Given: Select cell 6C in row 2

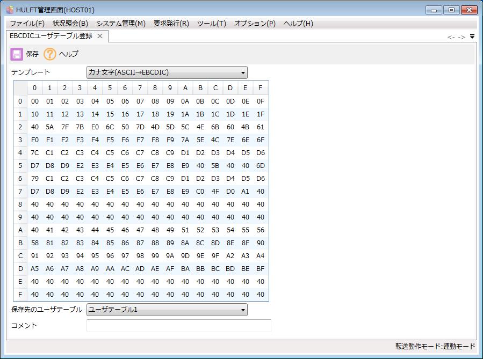Looking at the screenshot, I should pos(110,127).
